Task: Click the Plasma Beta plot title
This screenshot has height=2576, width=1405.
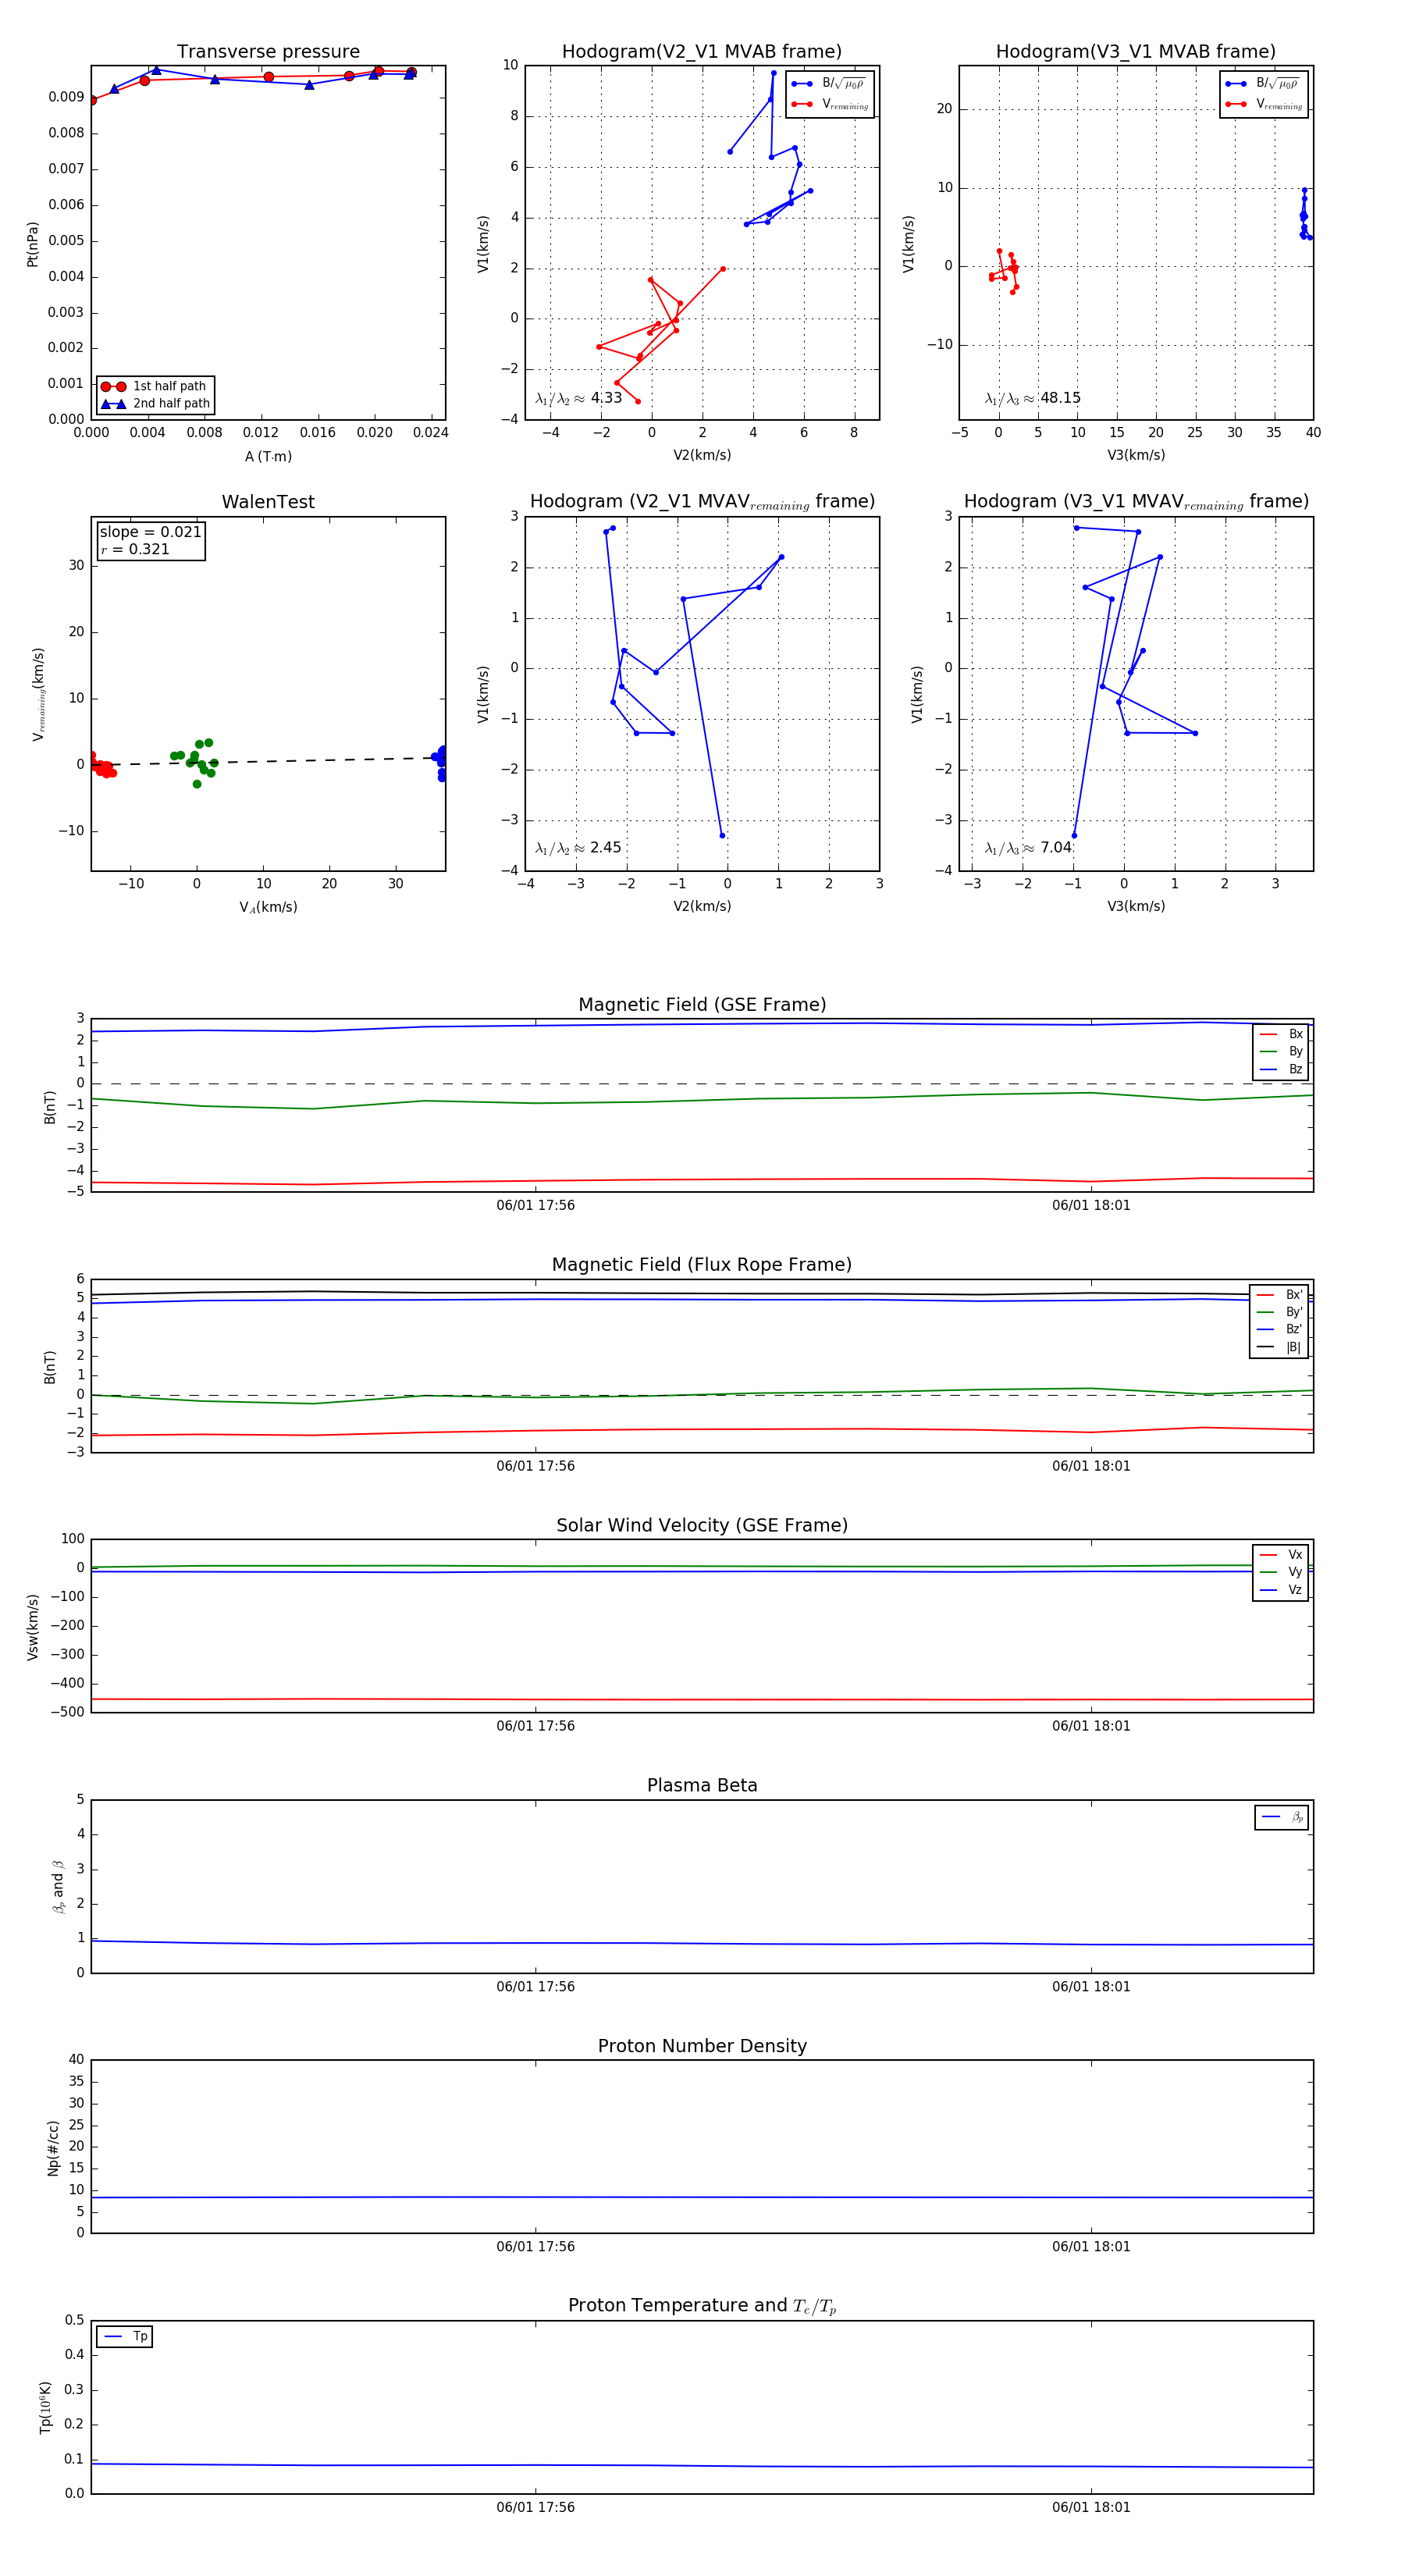Action: coord(702,1785)
